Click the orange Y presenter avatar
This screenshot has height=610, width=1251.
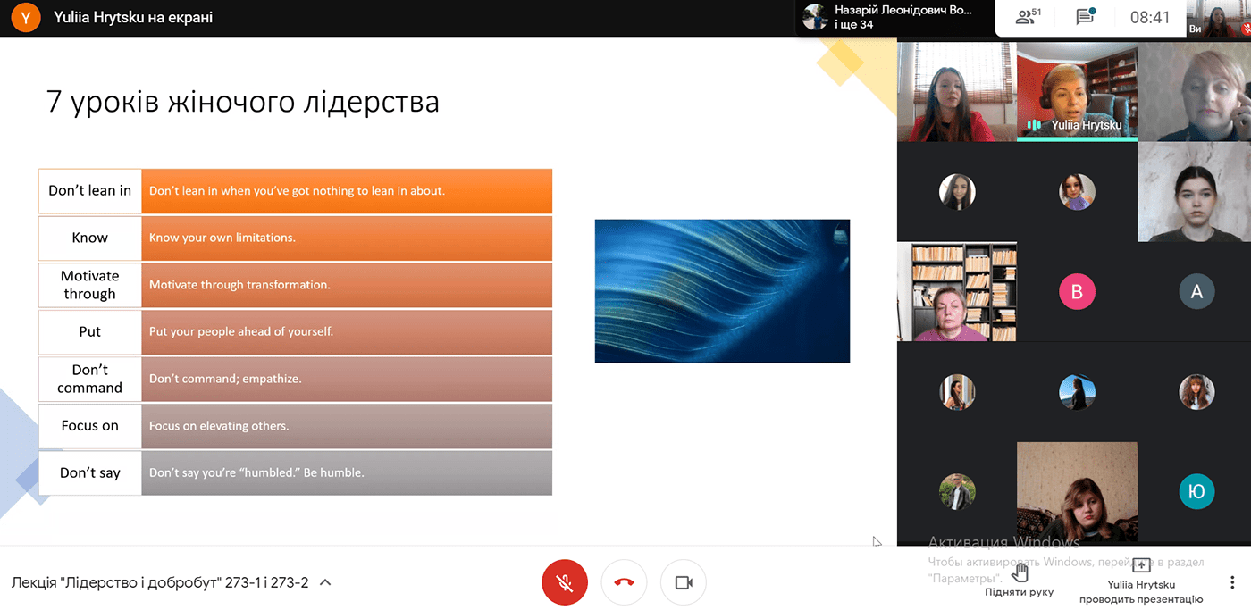(x=26, y=17)
